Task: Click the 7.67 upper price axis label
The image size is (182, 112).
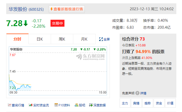Action: [13, 55]
